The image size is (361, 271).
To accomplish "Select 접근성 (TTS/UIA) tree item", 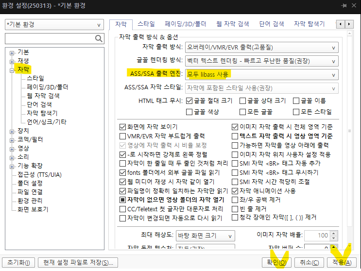I will [39, 175].
